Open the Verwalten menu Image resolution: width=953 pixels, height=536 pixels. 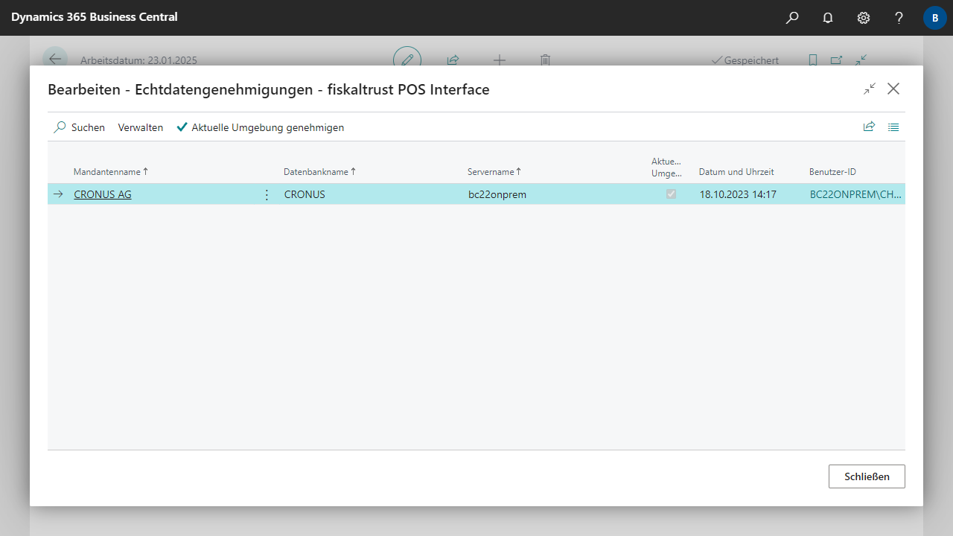[x=141, y=127]
